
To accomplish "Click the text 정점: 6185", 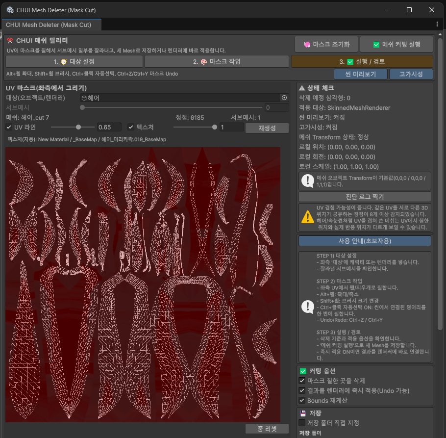I will (x=190, y=118).
